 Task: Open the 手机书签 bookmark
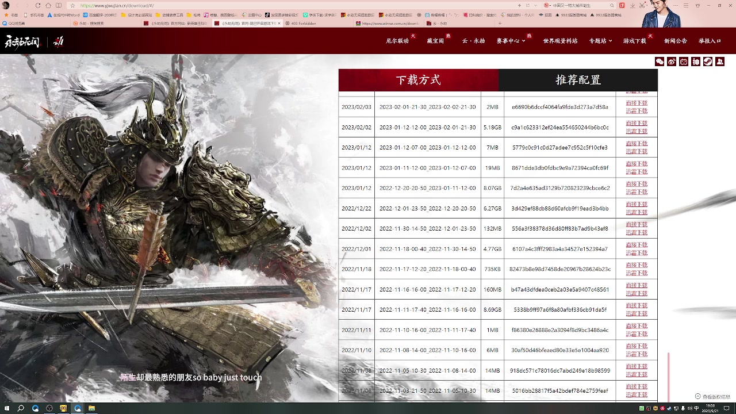pyautogui.click(x=34, y=15)
